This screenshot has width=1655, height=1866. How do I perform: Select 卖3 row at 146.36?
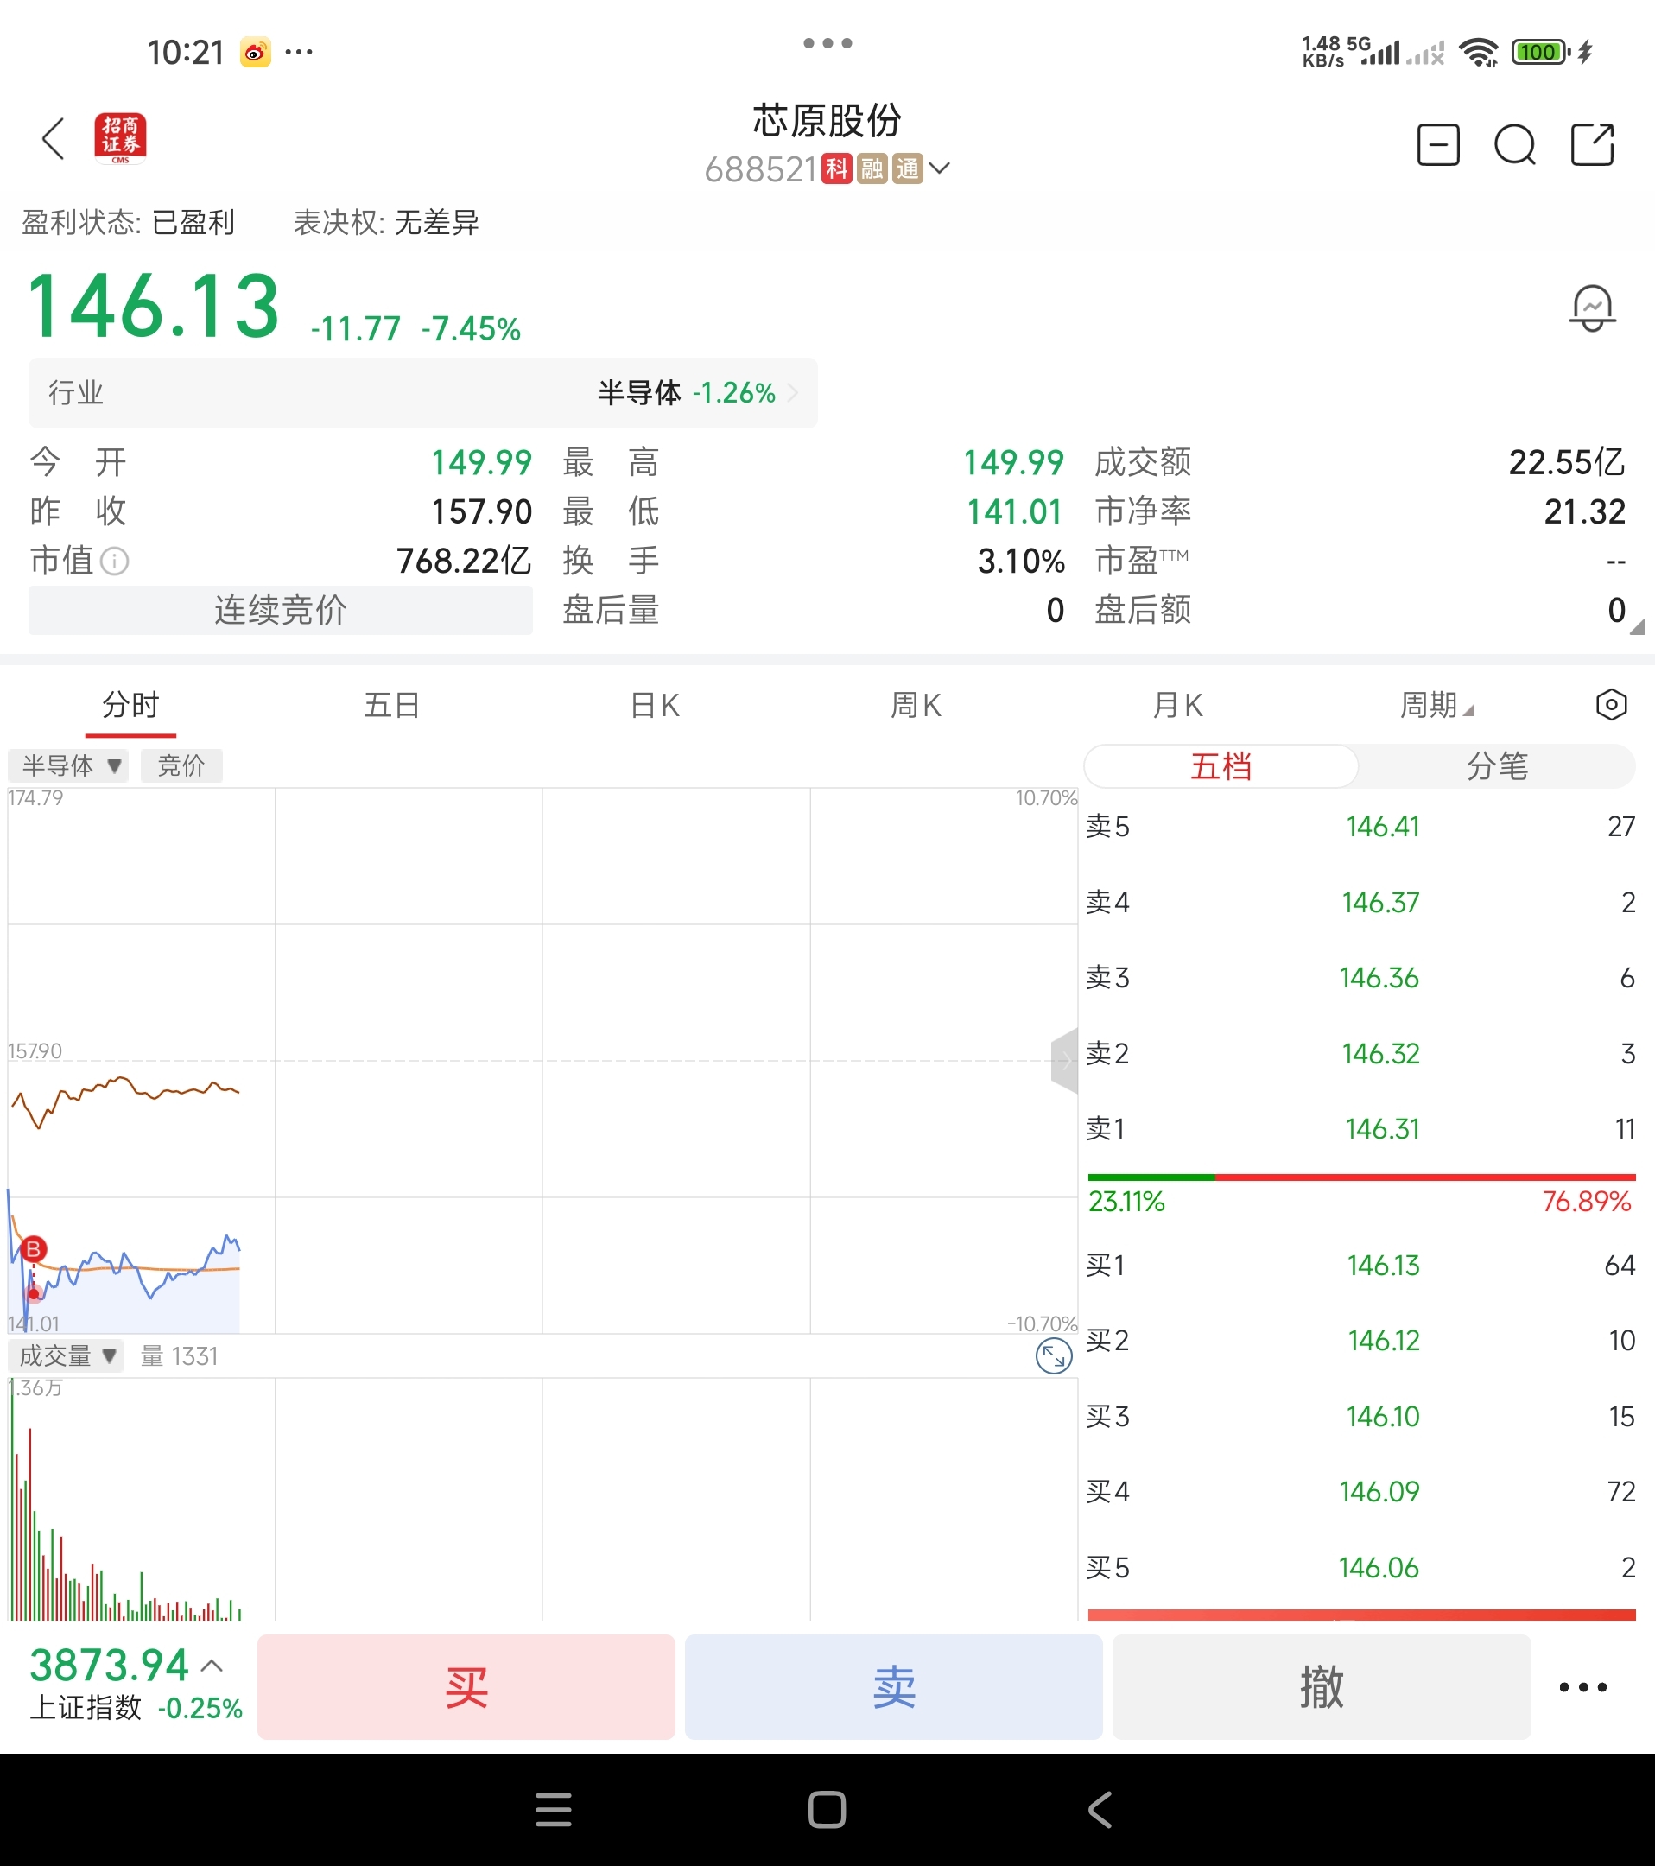tap(1360, 978)
